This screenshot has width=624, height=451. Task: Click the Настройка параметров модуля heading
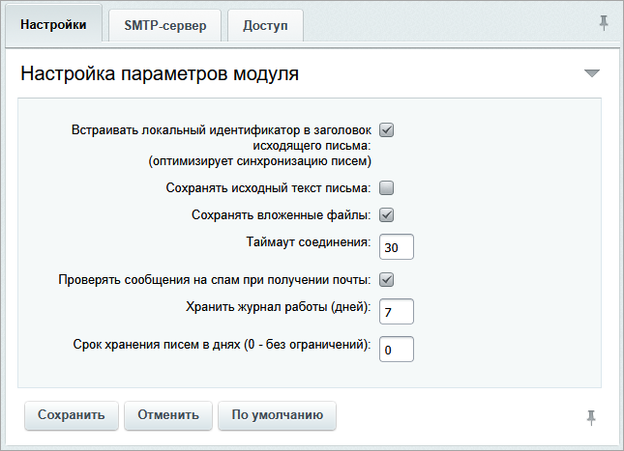(x=160, y=73)
